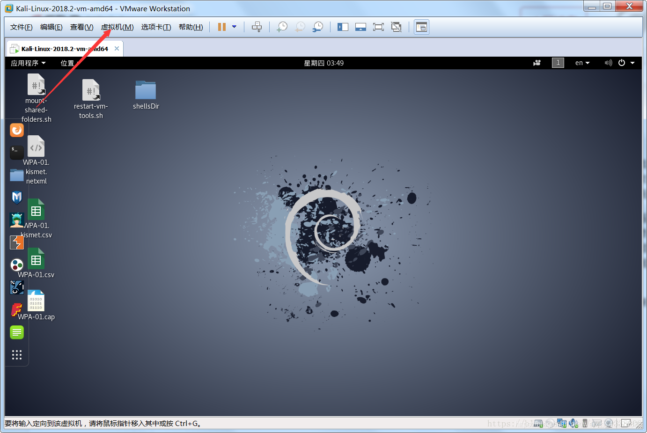Viewport: 647px width, 433px height.
Task: Switch to Unity mode
Action: point(396,27)
